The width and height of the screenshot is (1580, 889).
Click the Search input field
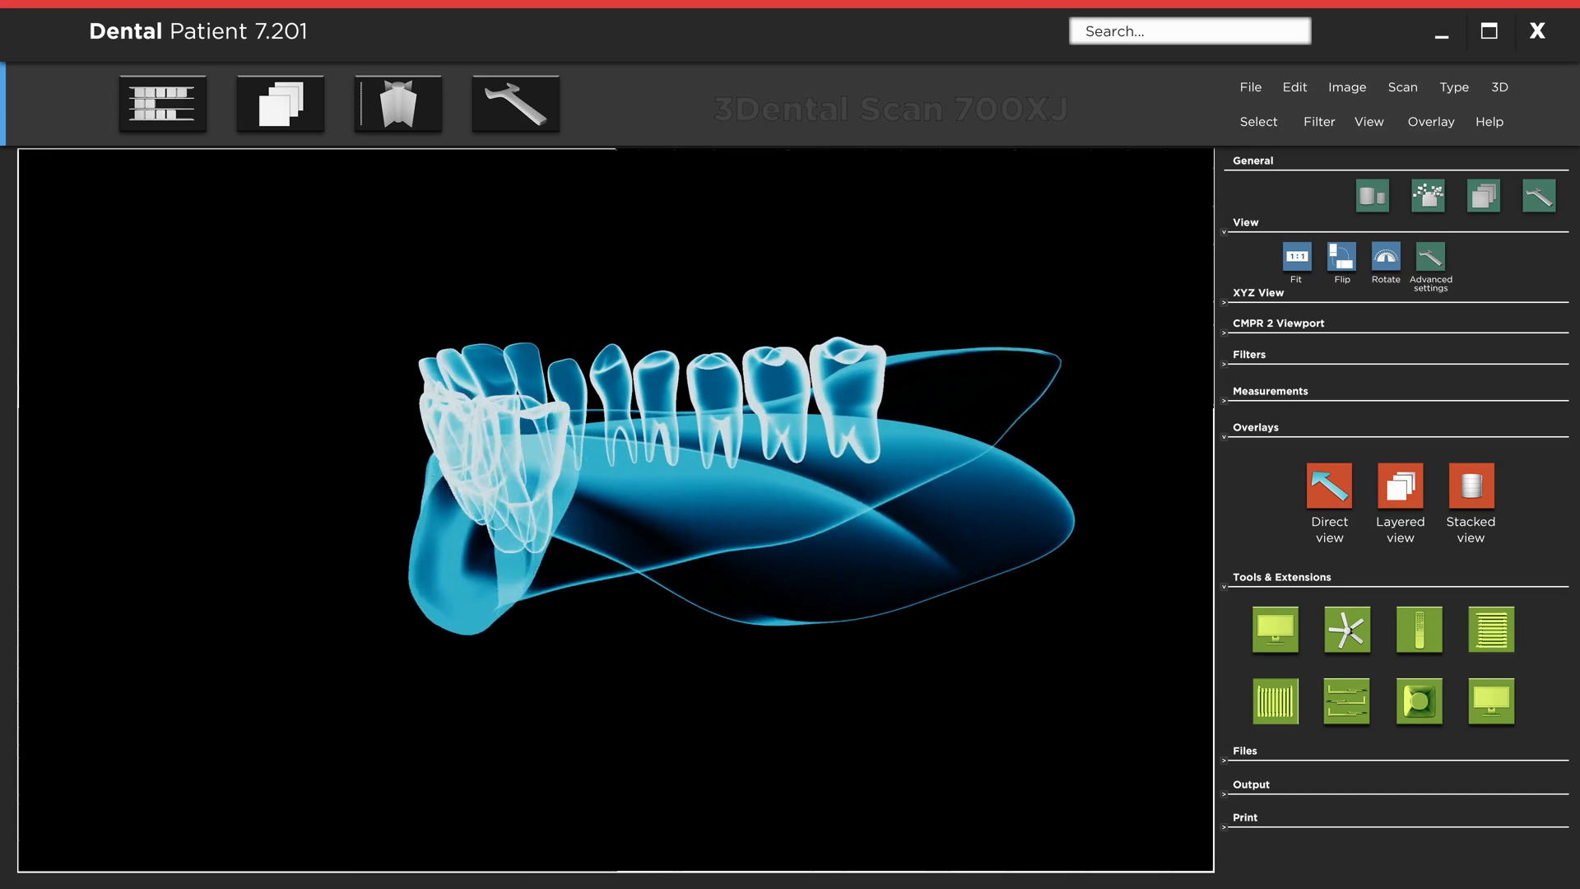click(x=1189, y=31)
